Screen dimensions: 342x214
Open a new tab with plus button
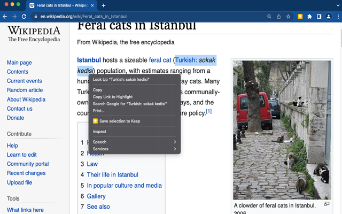(104, 5)
